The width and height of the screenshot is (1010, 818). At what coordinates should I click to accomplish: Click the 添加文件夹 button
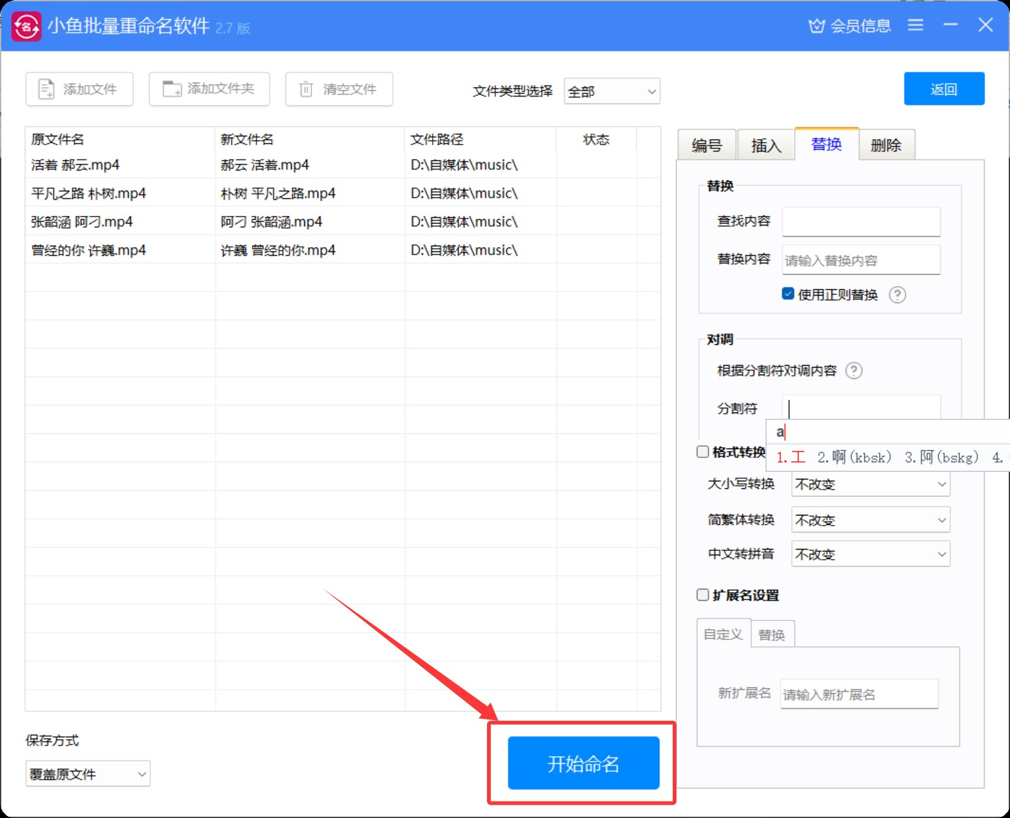(209, 89)
